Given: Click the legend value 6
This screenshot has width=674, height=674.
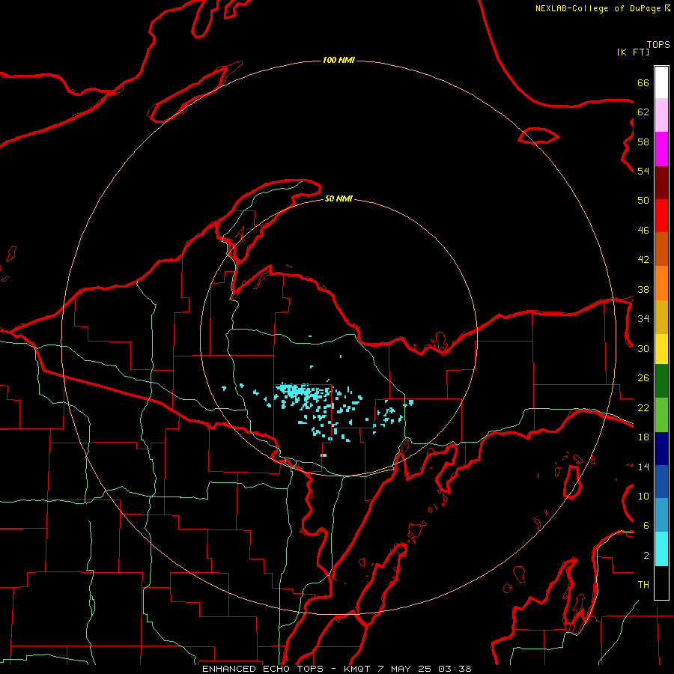Looking at the screenshot, I should [x=646, y=526].
